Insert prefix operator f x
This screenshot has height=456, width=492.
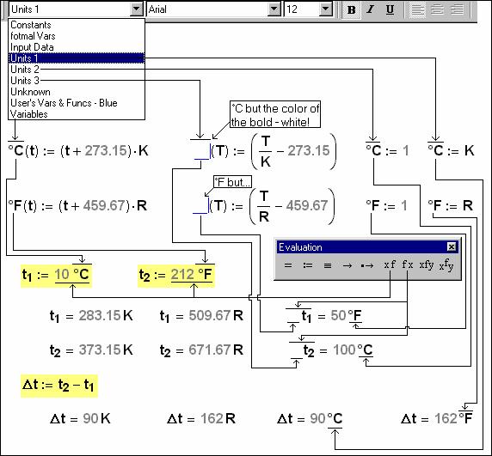click(x=408, y=265)
